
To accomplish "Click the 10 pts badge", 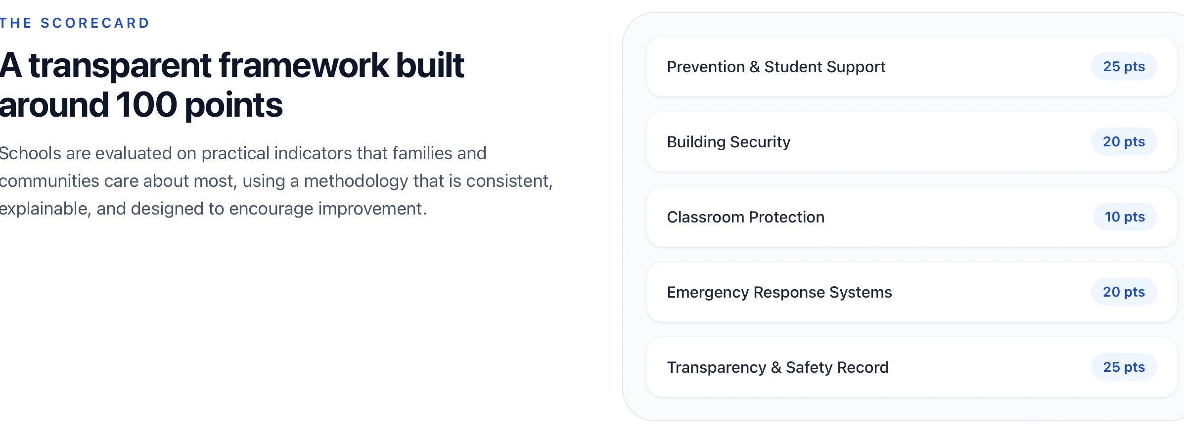I will coord(1124,217).
